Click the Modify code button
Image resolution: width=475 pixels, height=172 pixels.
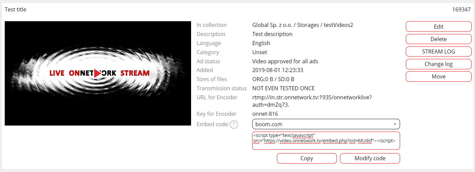click(370, 158)
